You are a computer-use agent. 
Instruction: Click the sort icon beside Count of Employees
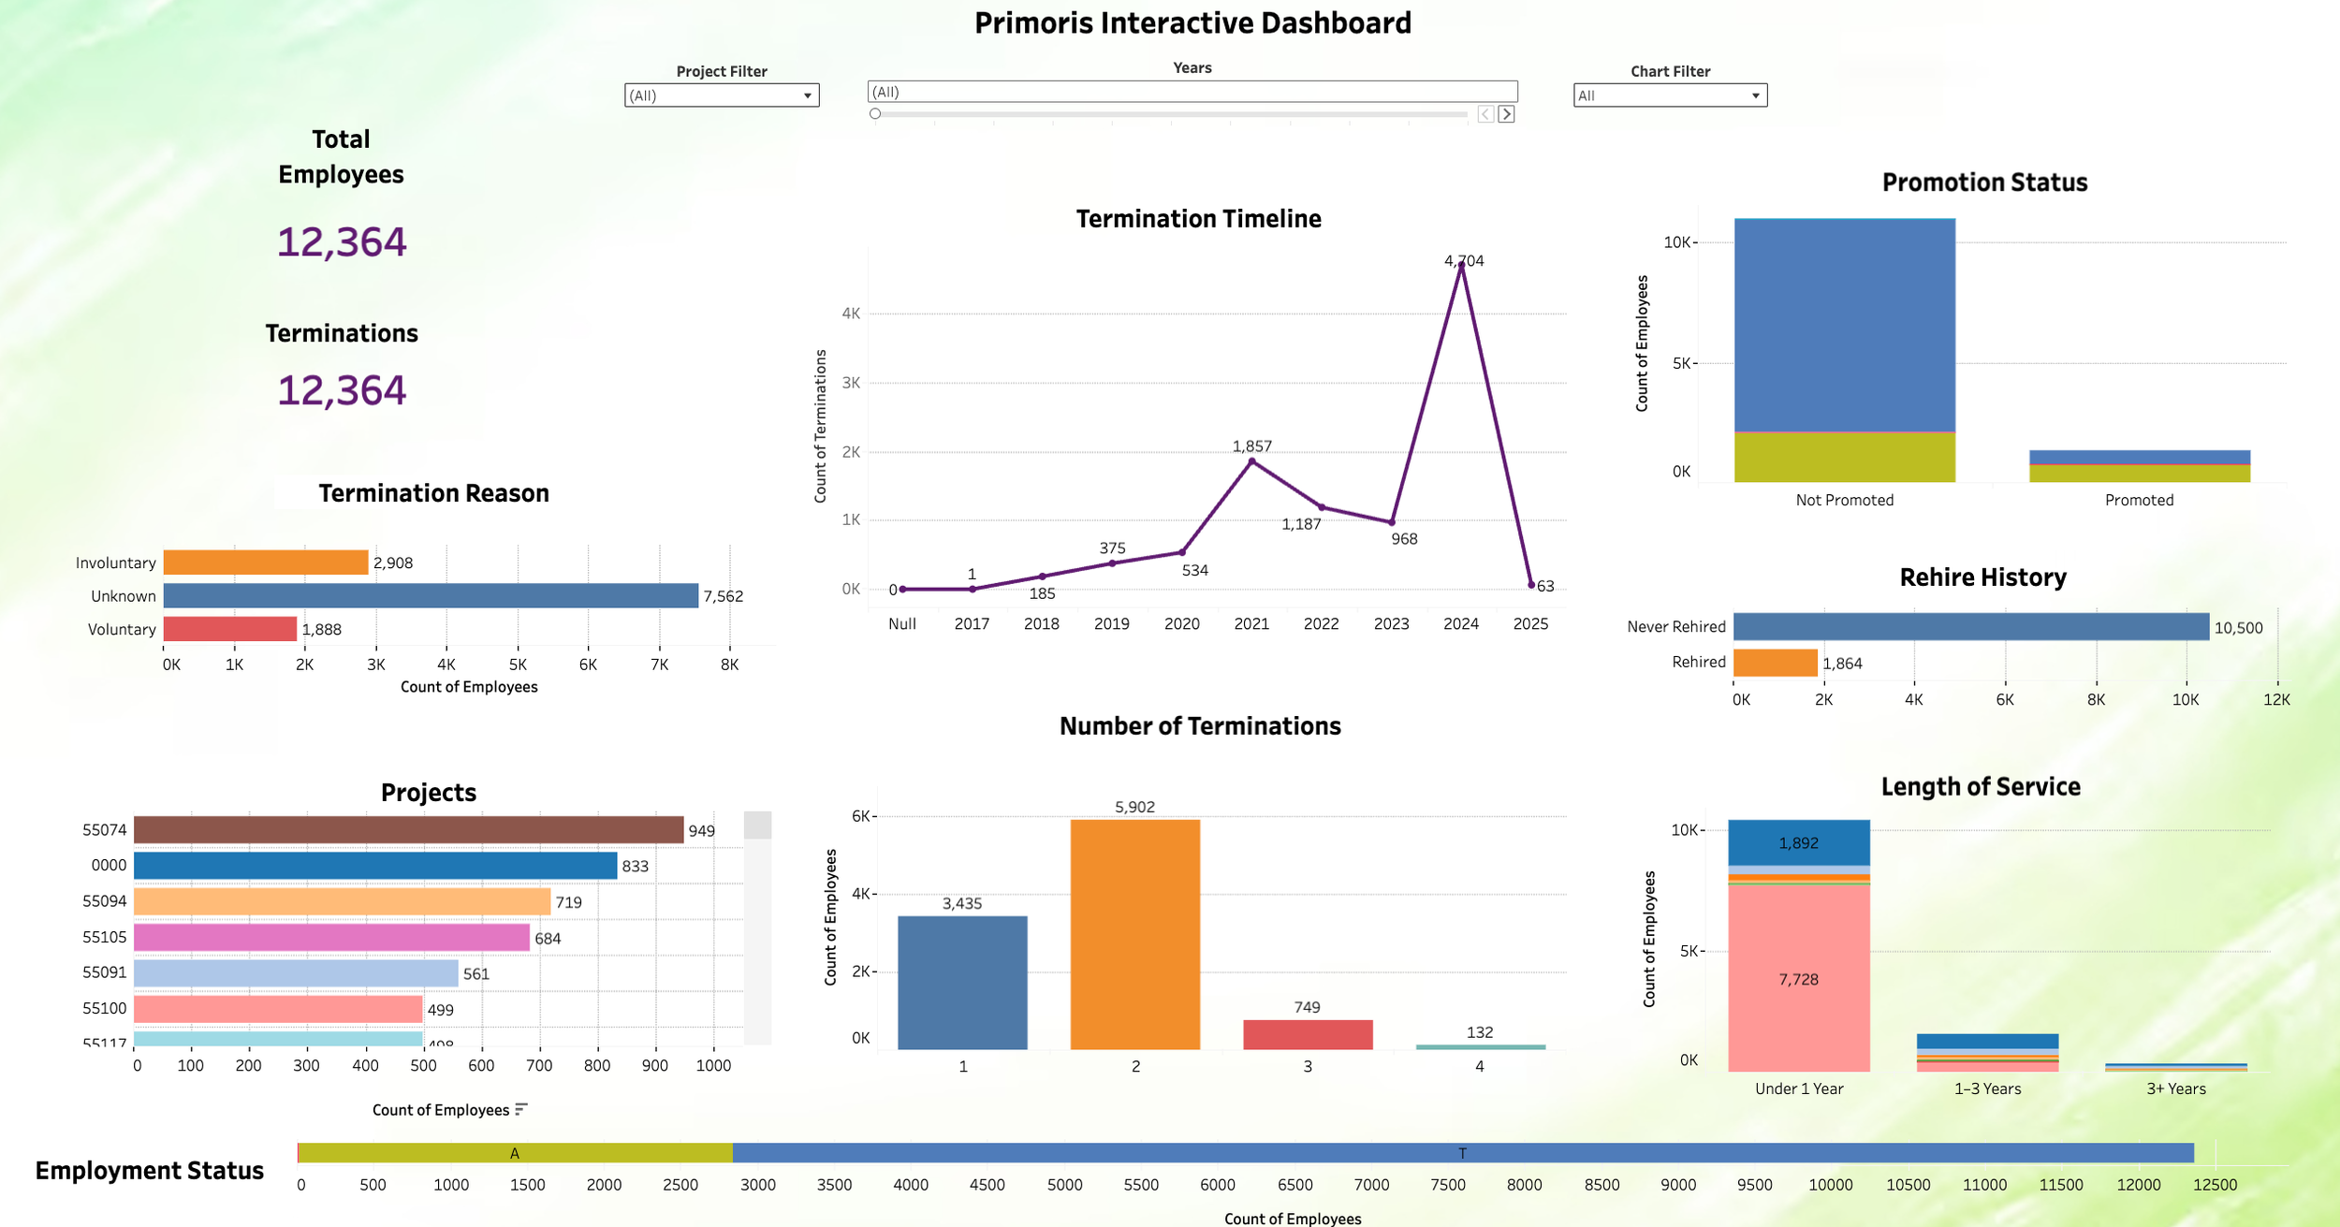click(521, 1109)
